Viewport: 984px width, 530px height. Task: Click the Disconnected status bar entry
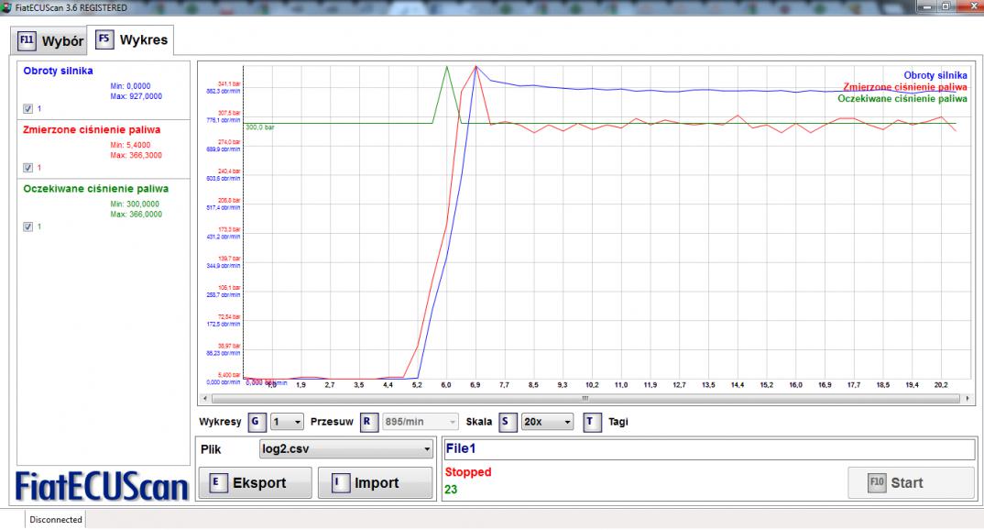click(x=56, y=520)
